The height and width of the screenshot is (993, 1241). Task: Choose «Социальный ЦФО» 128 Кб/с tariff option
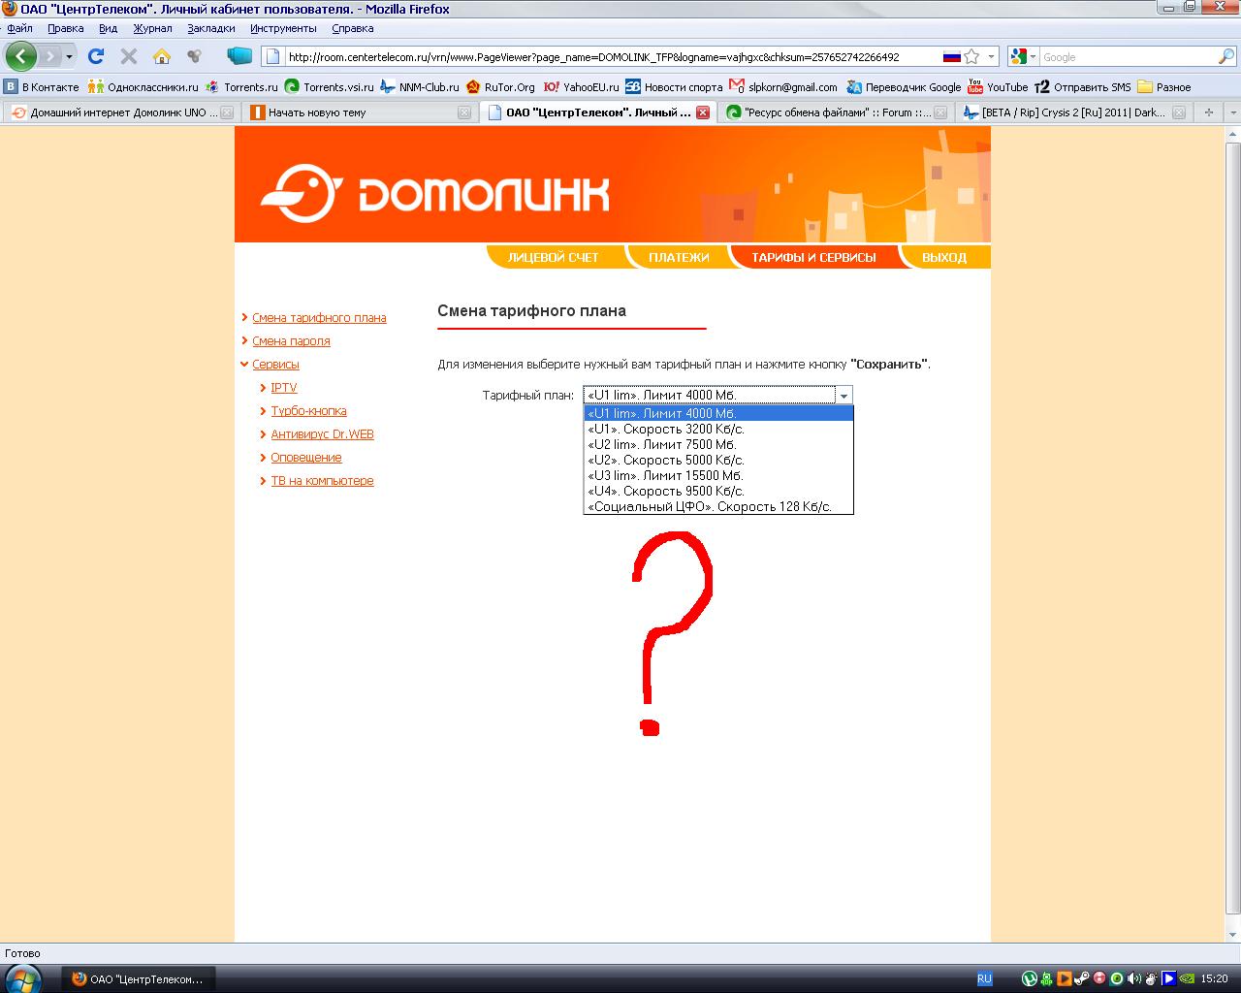click(710, 506)
